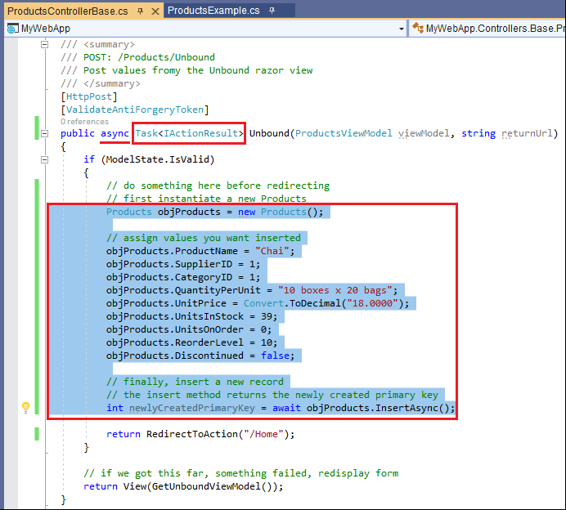The image size is (566, 510).
Task: Collapse the summary comment block
Action: point(44,44)
